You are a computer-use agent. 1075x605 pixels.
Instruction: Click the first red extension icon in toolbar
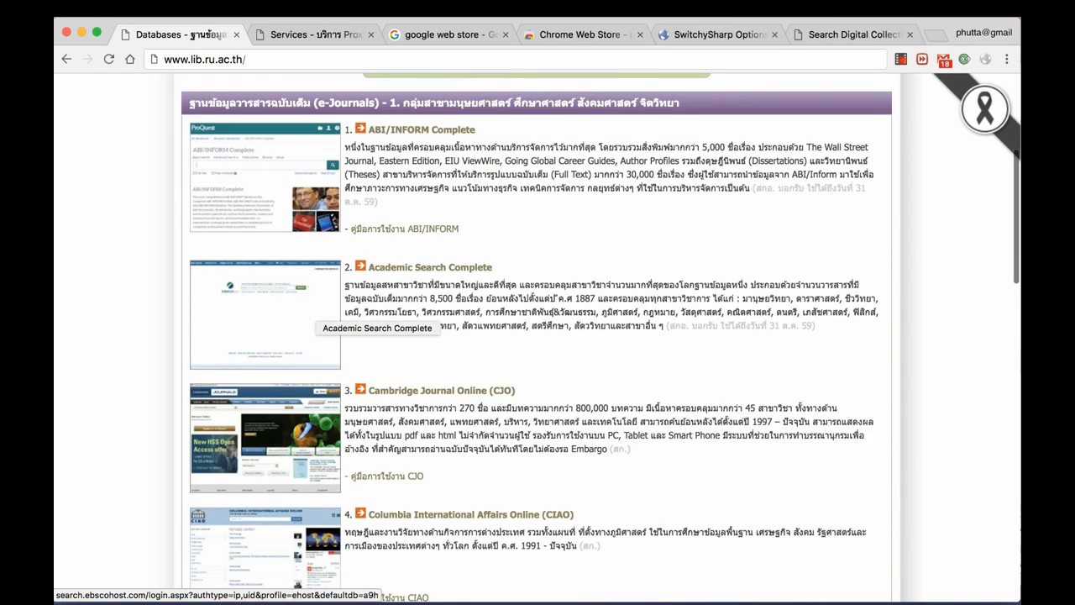tap(900, 59)
